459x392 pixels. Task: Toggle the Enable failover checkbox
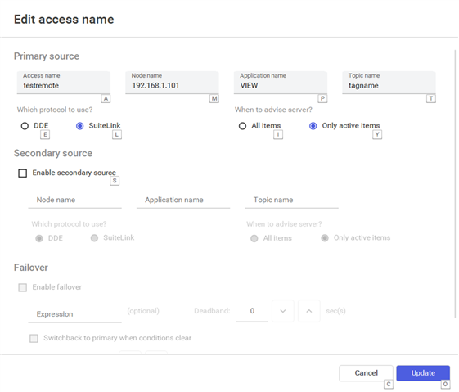pos(23,287)
